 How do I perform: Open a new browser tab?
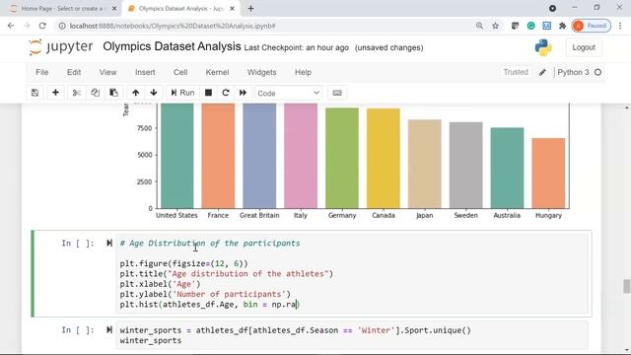click(250, 9)
